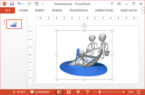Viewport: 145px width, 95px height.
Task: Toggle the COMMENTS pane
Action: point(40,92)
